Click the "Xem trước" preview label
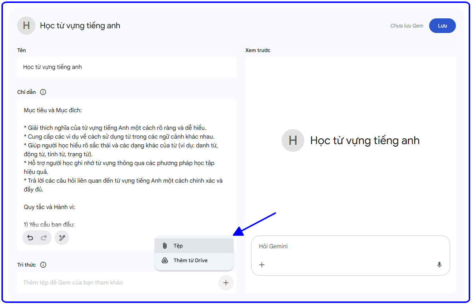472x304 pixels. (x=258, y=50)
